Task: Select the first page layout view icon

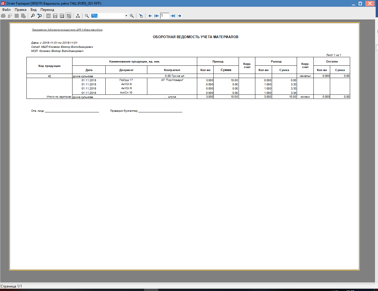Action: [48, 16]
